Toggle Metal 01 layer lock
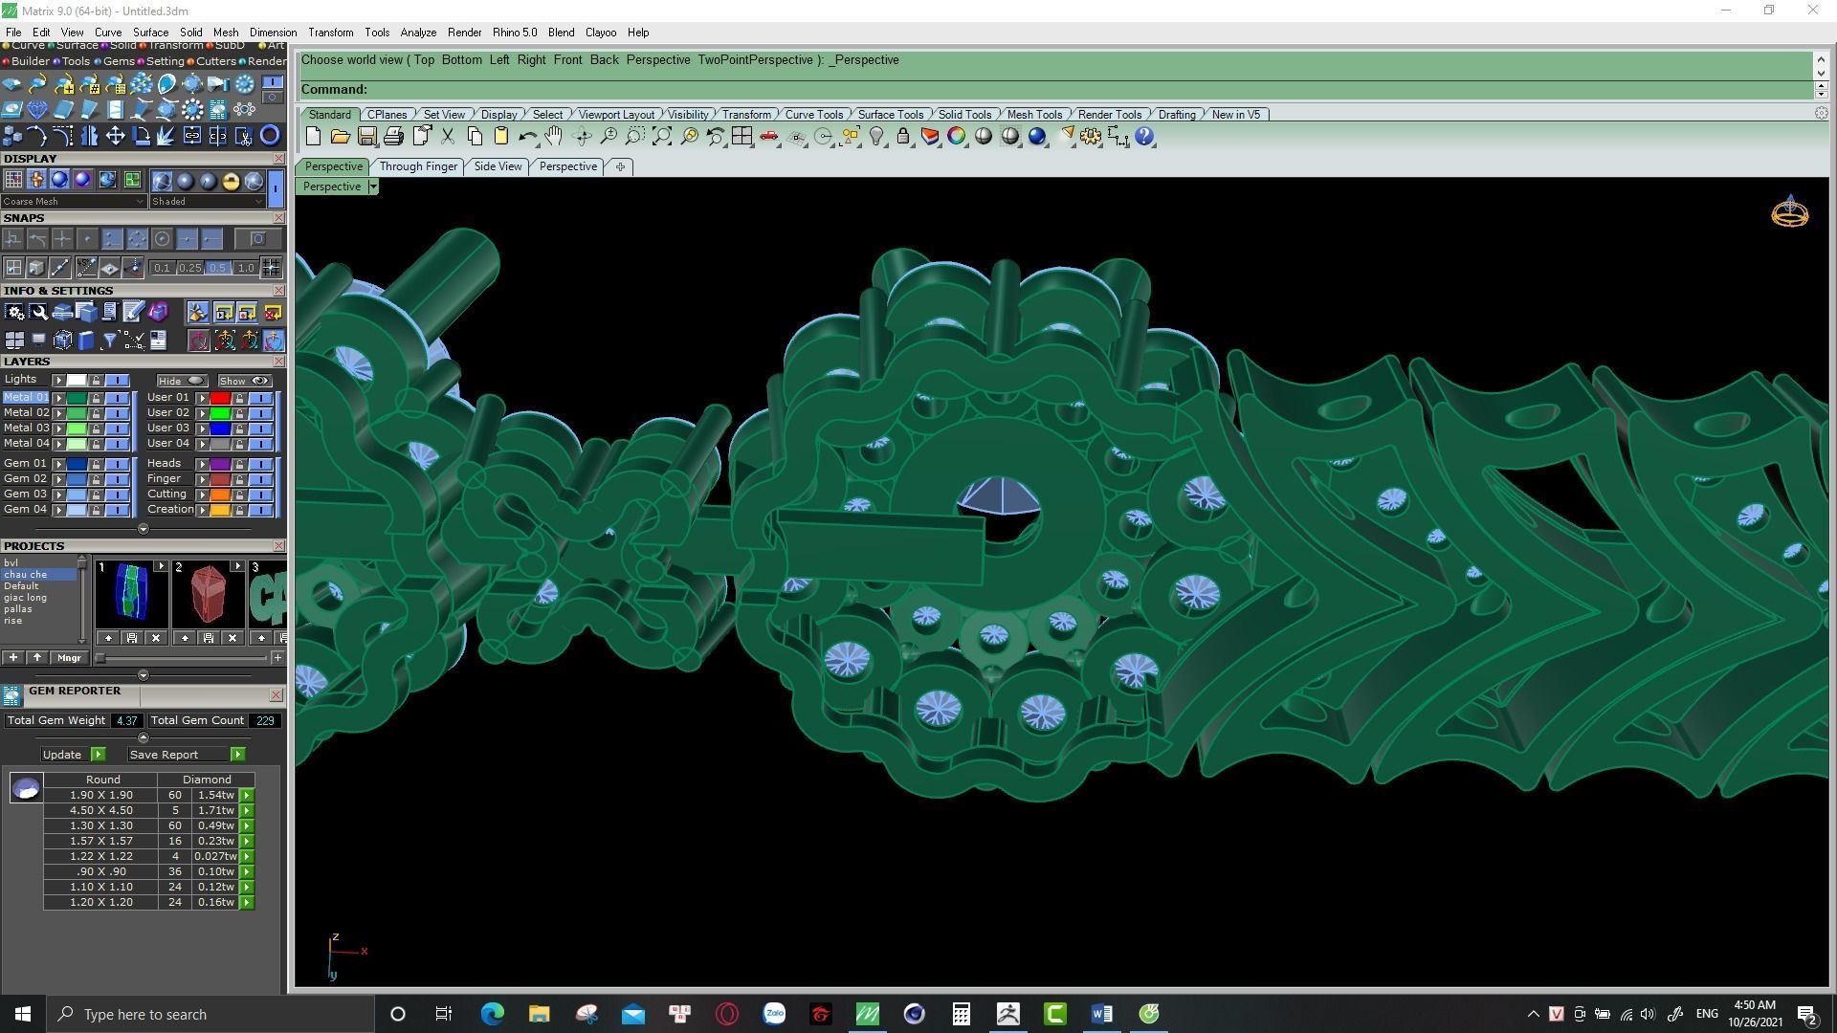The height and width of the screenshot is (1033, 1837). (96, 398)
